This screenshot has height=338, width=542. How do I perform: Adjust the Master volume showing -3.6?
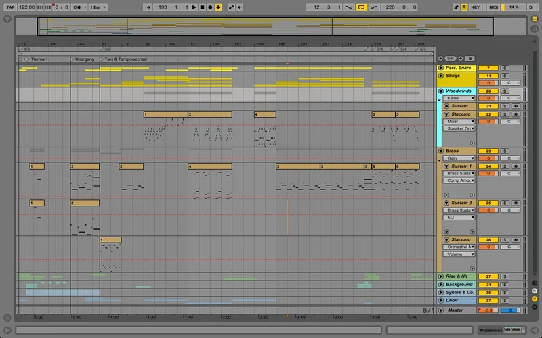click(x=488, y=310)
